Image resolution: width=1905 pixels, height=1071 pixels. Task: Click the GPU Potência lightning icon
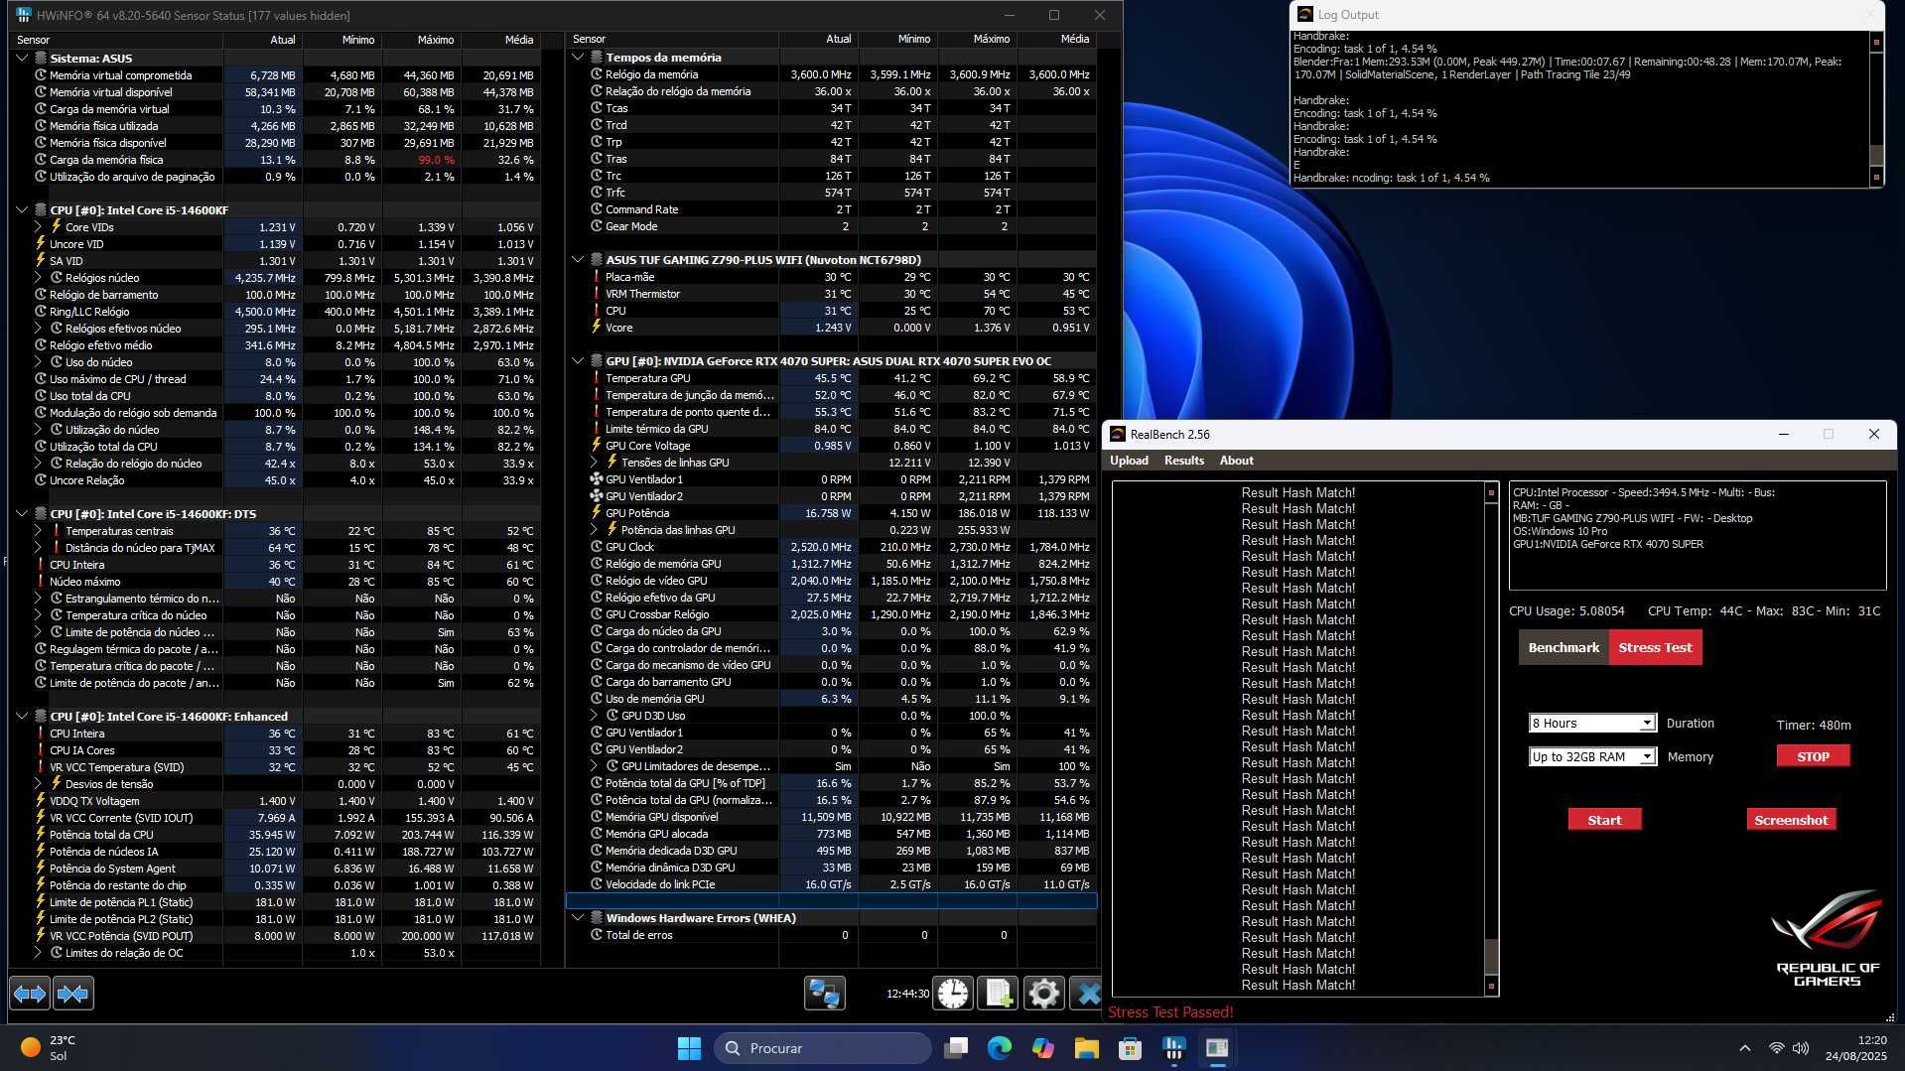tap(597, 513)
